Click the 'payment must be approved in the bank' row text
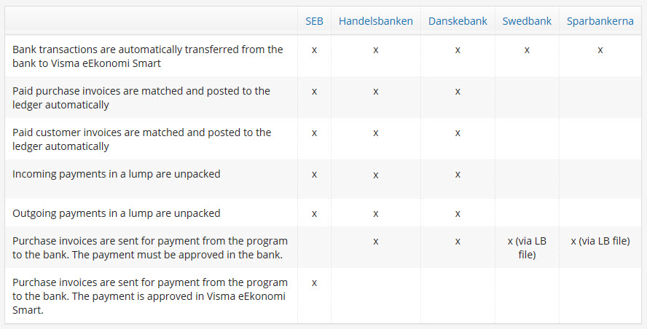The width and height of the screenshot is (647, 329). [150, 247]
